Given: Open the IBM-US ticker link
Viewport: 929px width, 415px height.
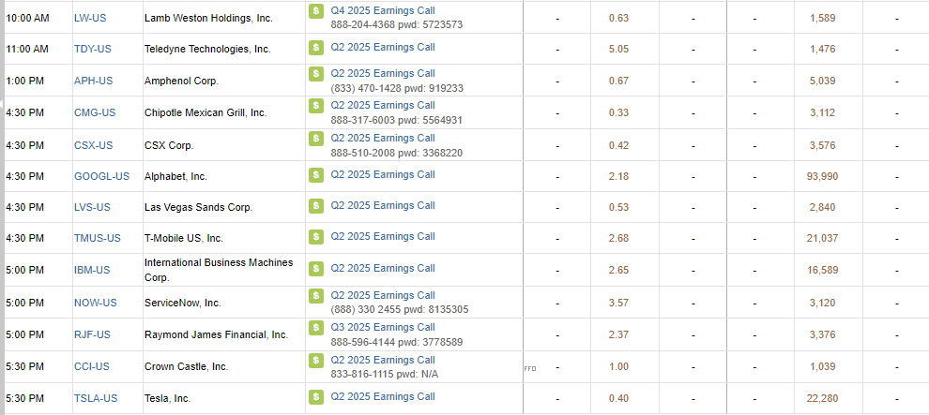Looking at the screenshot, I should click(x=92, y=270).
